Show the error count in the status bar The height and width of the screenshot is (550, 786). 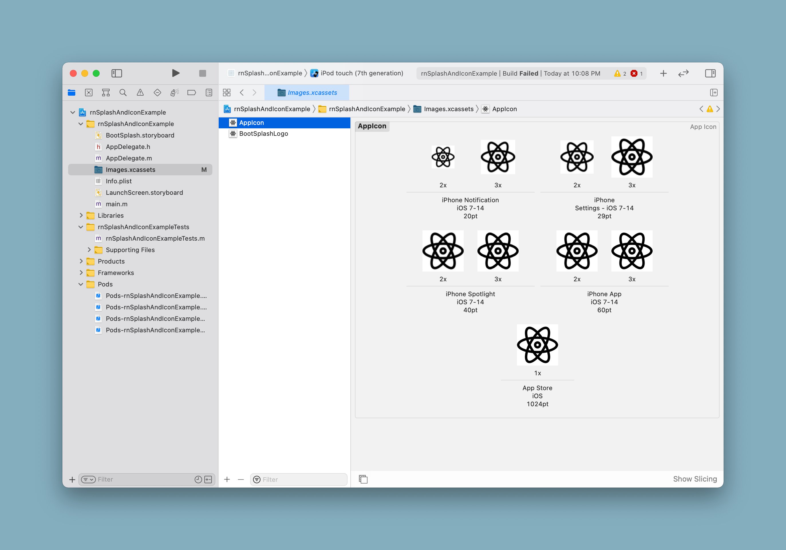pyautogui.click(x=637, y=73)
